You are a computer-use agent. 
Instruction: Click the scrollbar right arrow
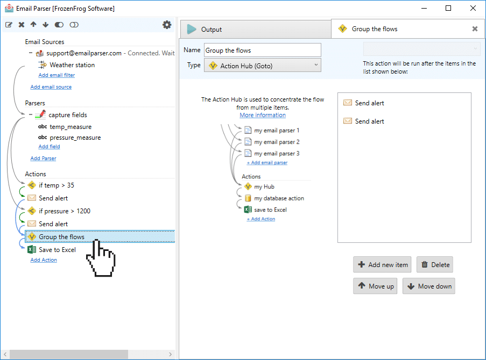(x=170, y=354)
